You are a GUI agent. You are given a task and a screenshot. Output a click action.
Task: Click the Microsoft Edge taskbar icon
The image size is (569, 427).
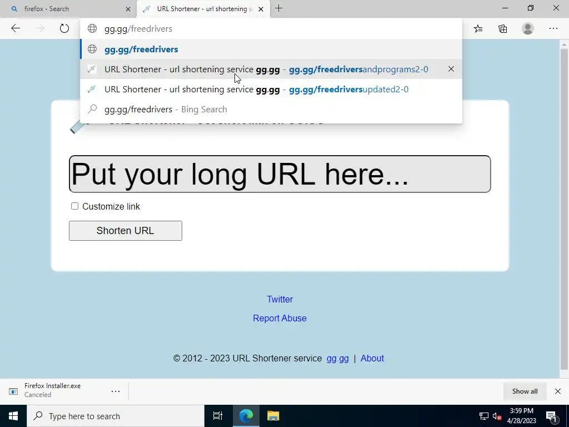click(x=246, y=416)
